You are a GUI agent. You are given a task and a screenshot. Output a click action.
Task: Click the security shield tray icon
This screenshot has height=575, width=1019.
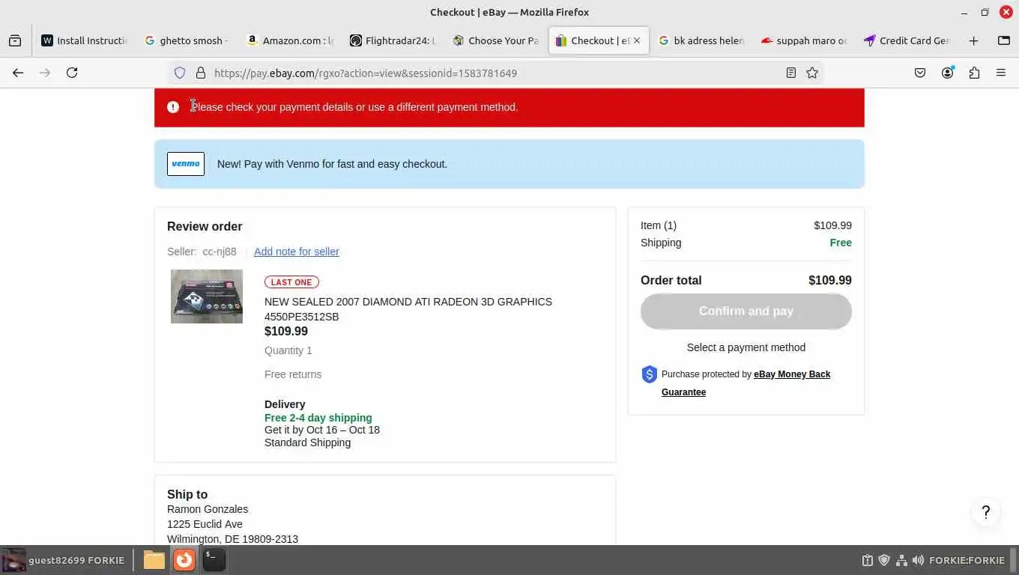(x=884, y=560)
